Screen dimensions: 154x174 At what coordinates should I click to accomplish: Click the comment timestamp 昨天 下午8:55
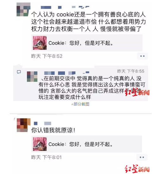131,71
